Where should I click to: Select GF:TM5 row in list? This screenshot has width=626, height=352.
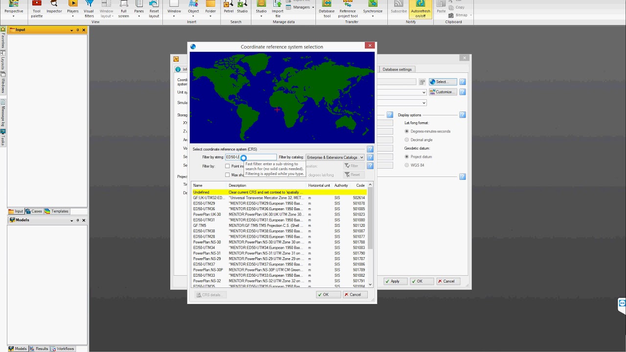coord(279,225)
